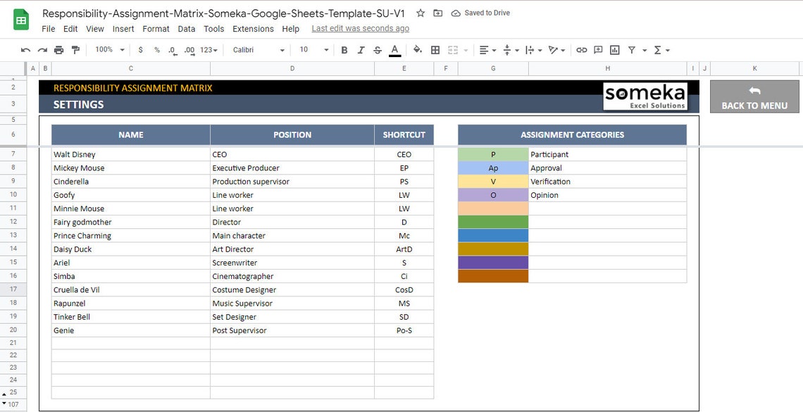Open the zoom level dropdown
The image size is (803, 412).
[x=108, y=49]
